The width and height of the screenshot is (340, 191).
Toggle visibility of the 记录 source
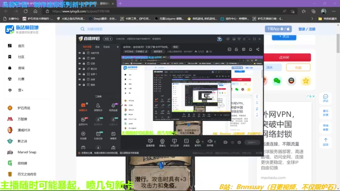tap(79, 63)
